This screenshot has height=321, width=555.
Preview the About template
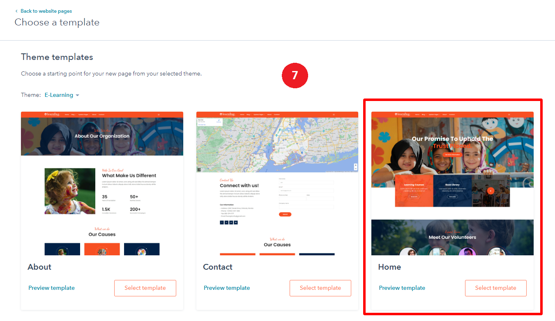51,288
